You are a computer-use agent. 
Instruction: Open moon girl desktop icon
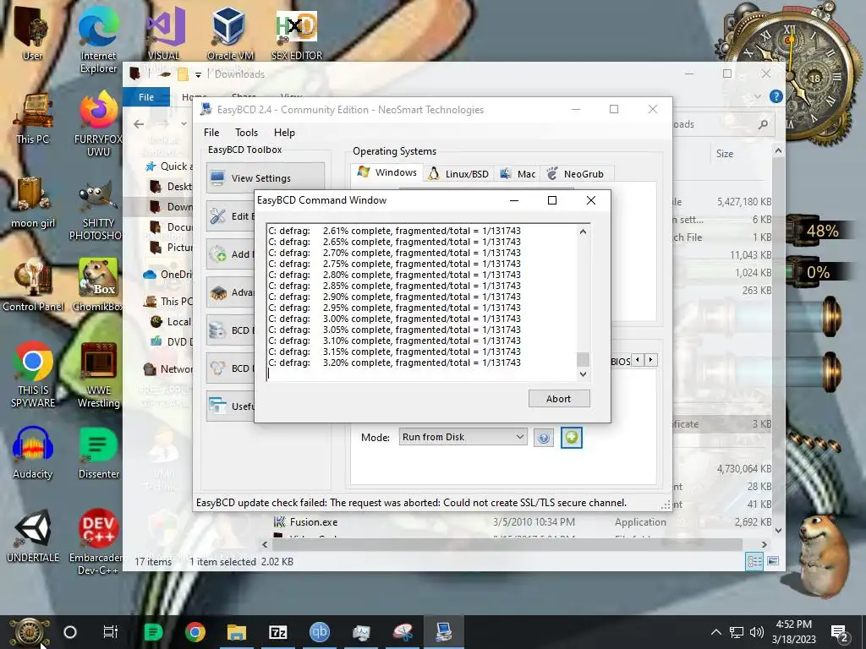[33, 203]
